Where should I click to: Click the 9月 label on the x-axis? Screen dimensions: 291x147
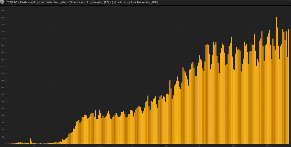[x=267, y=145]
